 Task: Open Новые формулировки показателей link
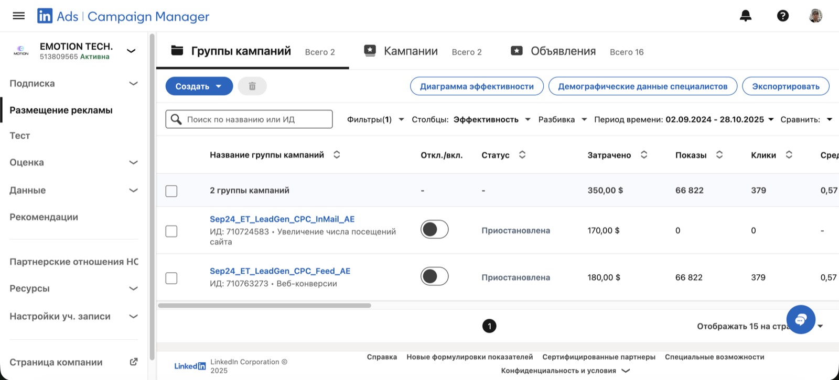(470, 357)
